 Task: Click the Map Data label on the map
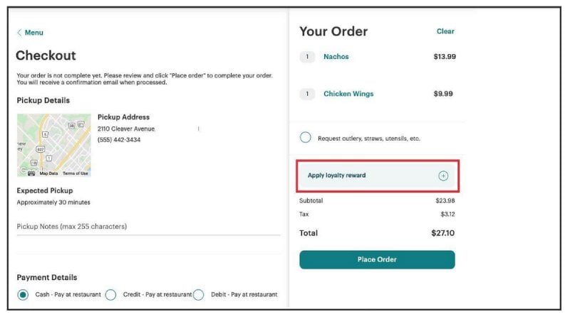coord(48,173)
